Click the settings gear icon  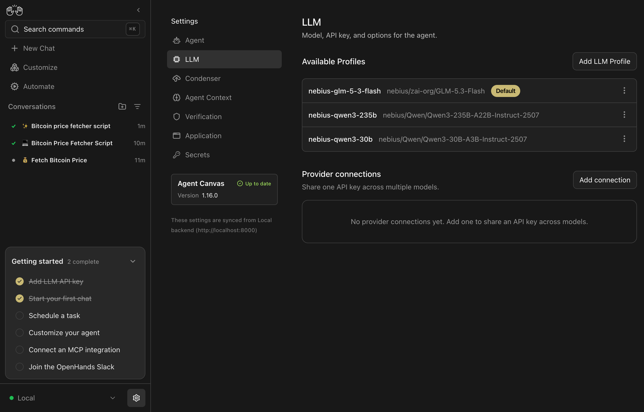(x=136, y=398)
